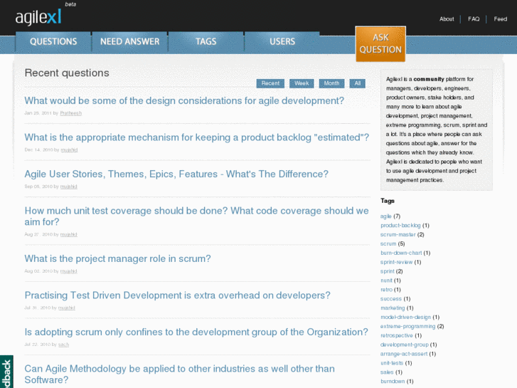The height and width of the screenshot is (388, 517).
Task: Filter questions by Recent
Action: 270,83
